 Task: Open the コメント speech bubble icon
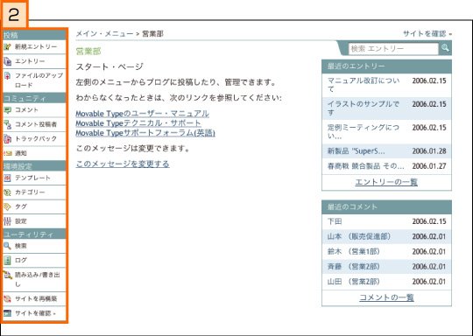pos(7,110)
